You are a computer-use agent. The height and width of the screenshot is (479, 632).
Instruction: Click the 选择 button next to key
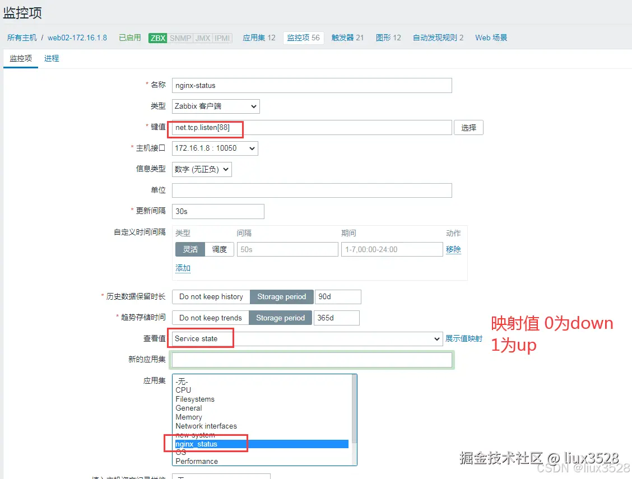tap(468, 127)
